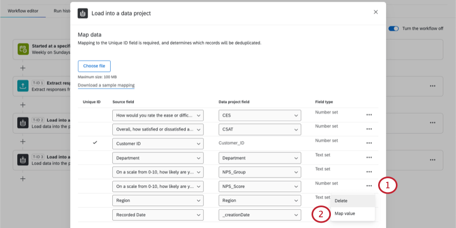Click the Unique ID checkmark for Customer ID

[x=95, y=143]
